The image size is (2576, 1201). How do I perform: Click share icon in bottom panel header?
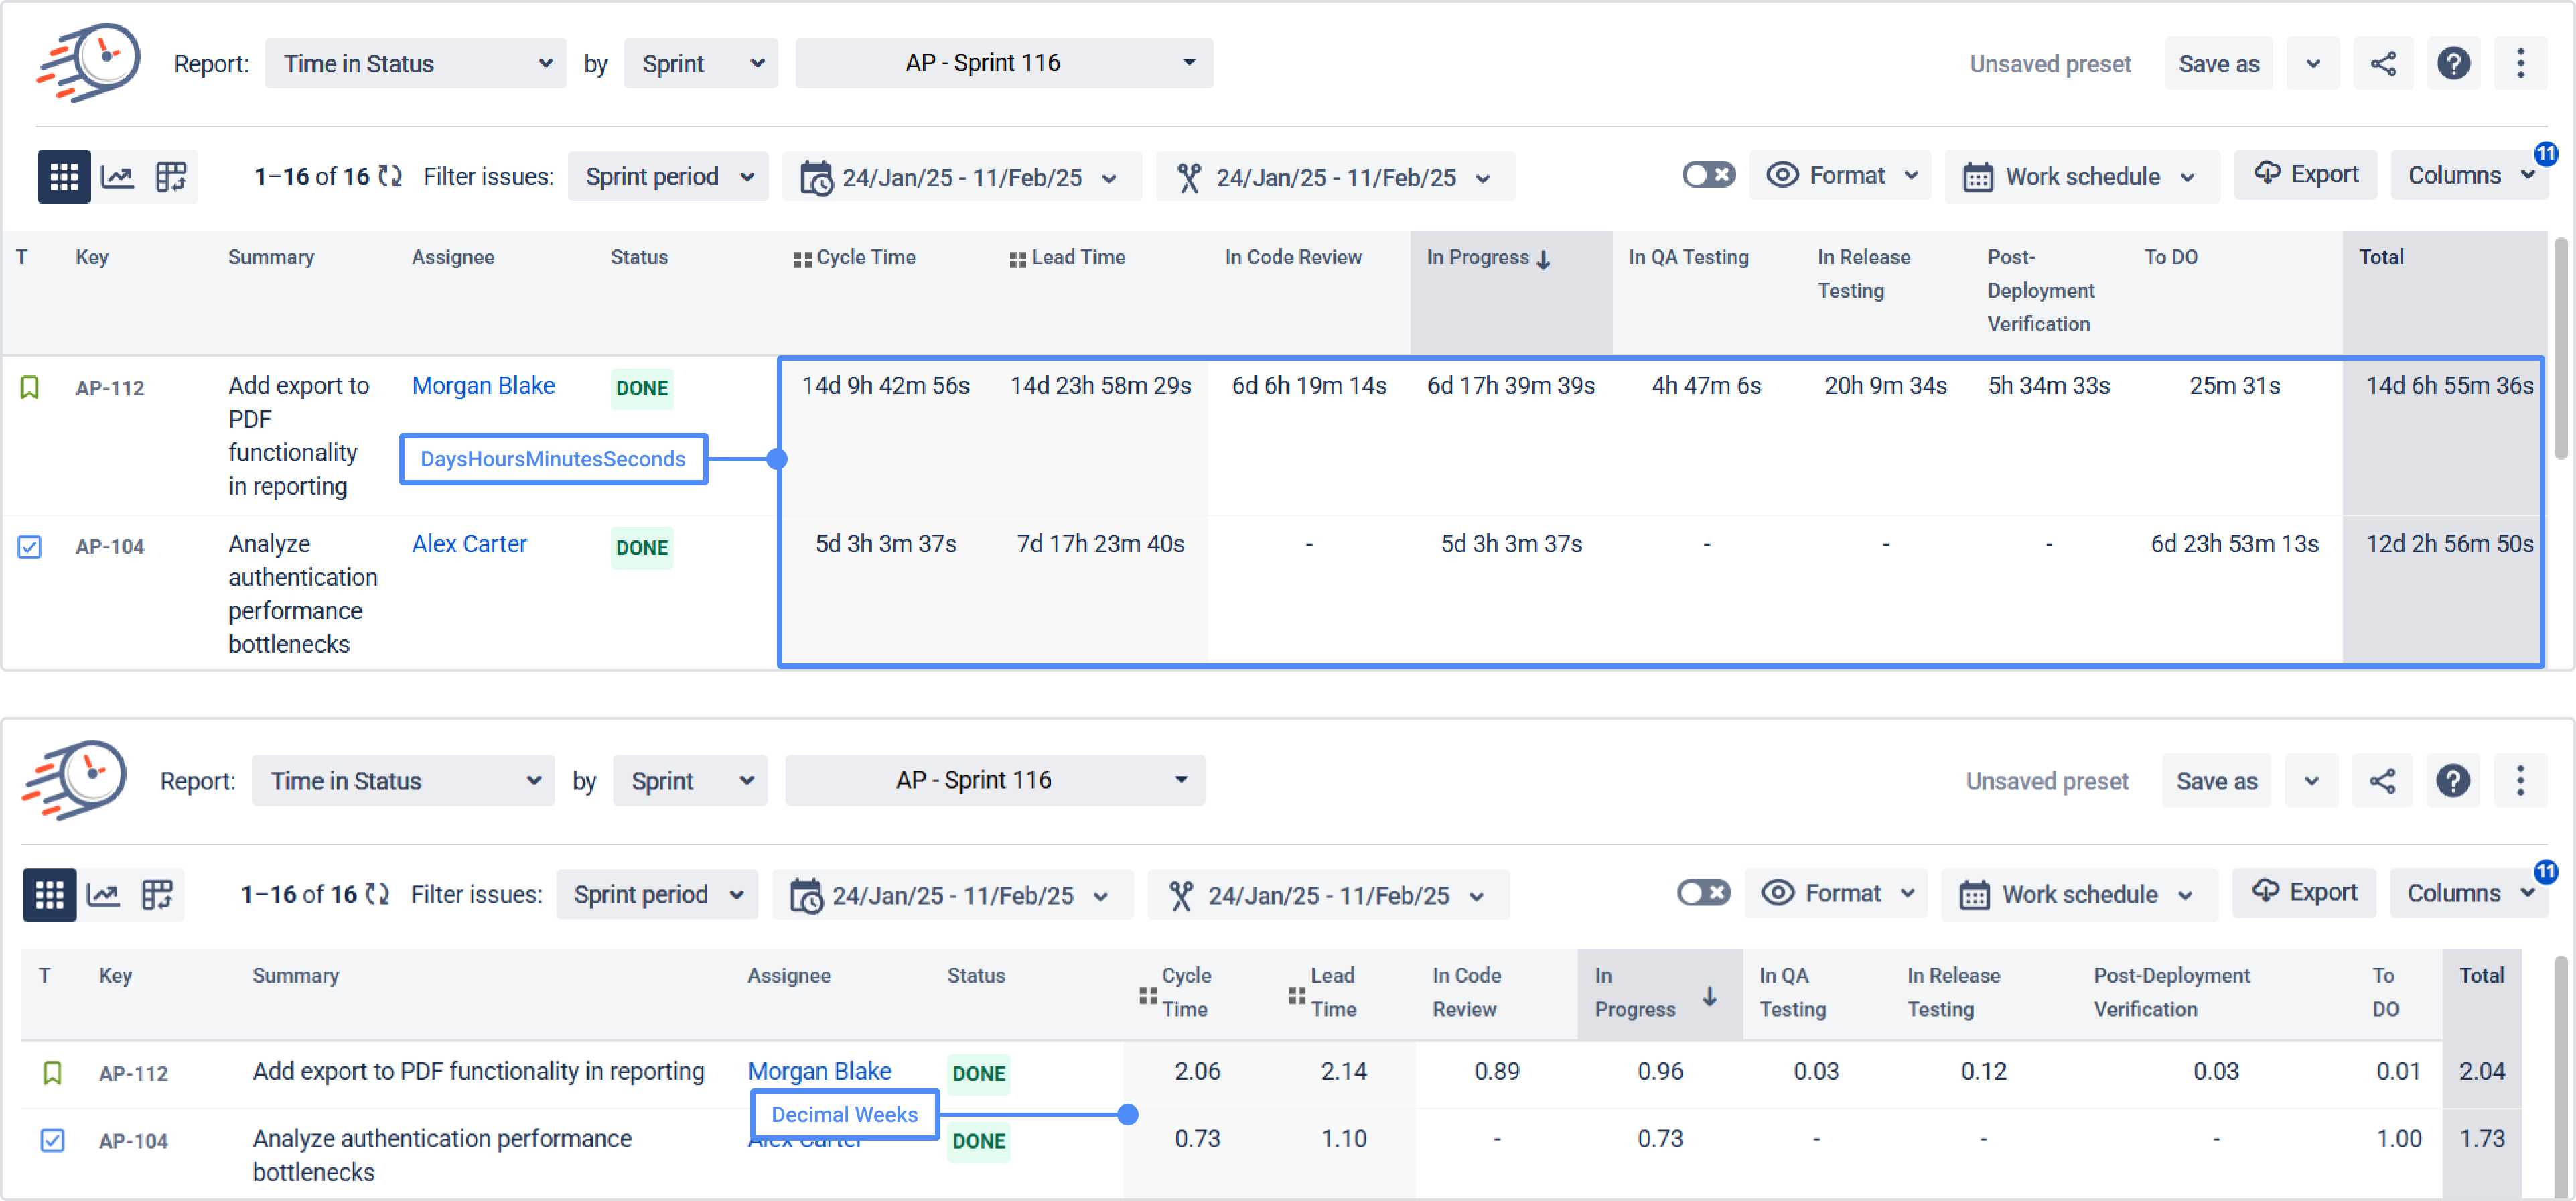tap(2382, 781)
